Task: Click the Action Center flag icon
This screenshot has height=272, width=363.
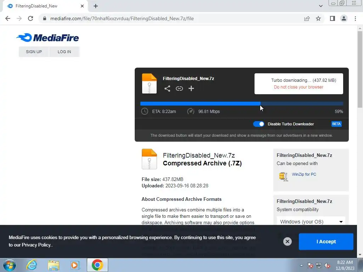Action: pyautogui.click(x=310, y=265)
